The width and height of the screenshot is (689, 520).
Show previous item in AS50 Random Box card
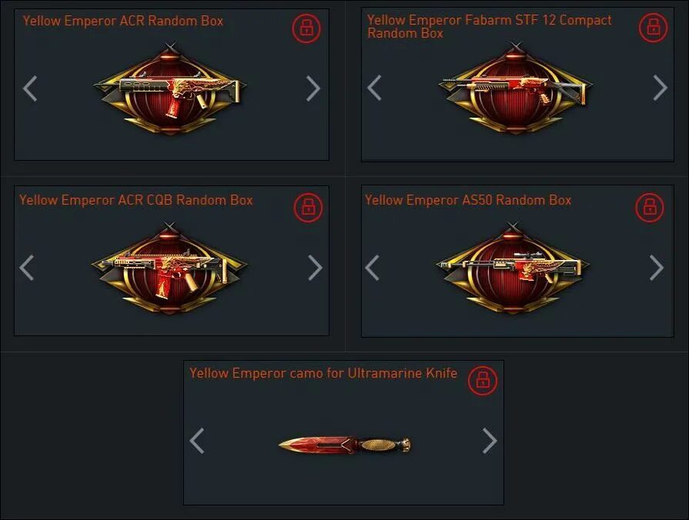(372, 268)
